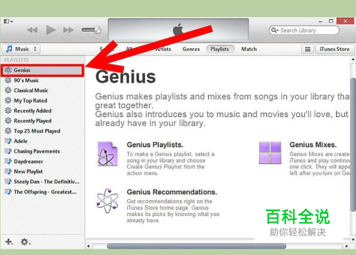Select 'Daydreamer' playlist text
Viewport: 356px width, 255px height.
pos(28,162)
